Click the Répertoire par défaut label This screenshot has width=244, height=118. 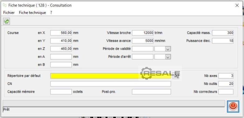click(x=24, y=76)
